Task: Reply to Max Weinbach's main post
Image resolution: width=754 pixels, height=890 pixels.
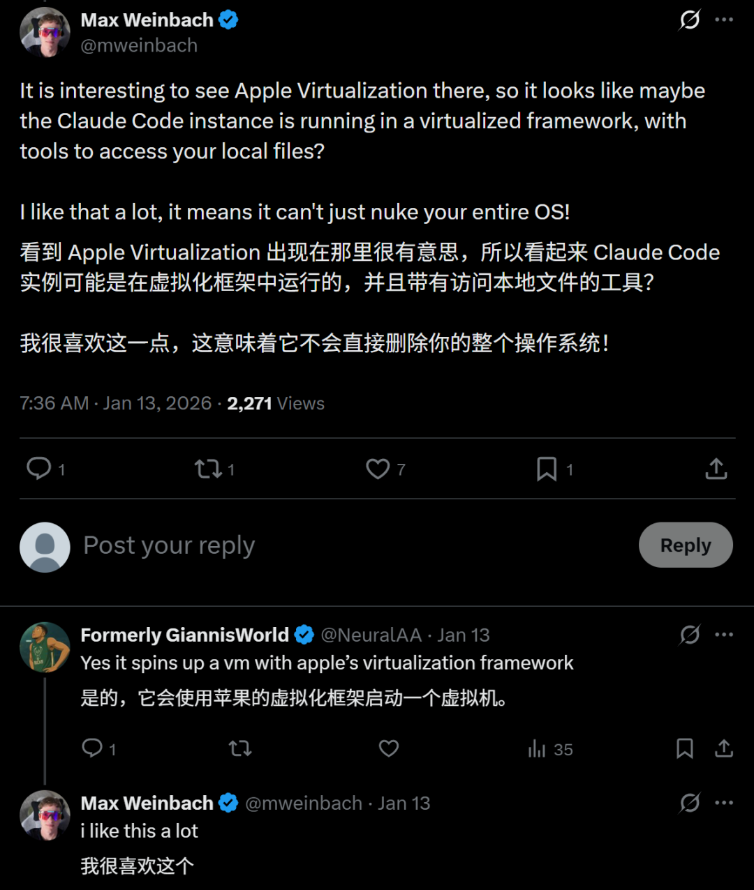Action: (39, 469)
